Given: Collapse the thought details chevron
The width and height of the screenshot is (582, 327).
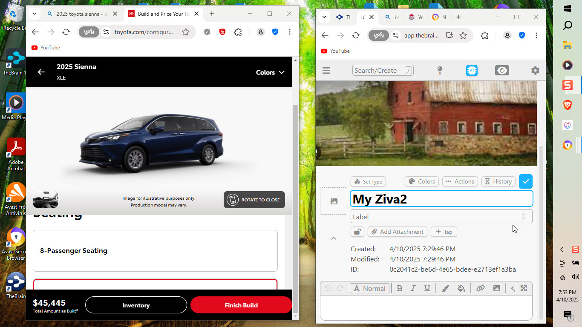Looking at the screenshot, I should pyautogui.click(x=334, y=238).
